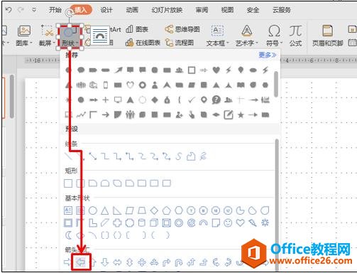Select the isosceles triangle in basic shapes
The width and height of the screenshot is (357, 273).
click(105, 210)
